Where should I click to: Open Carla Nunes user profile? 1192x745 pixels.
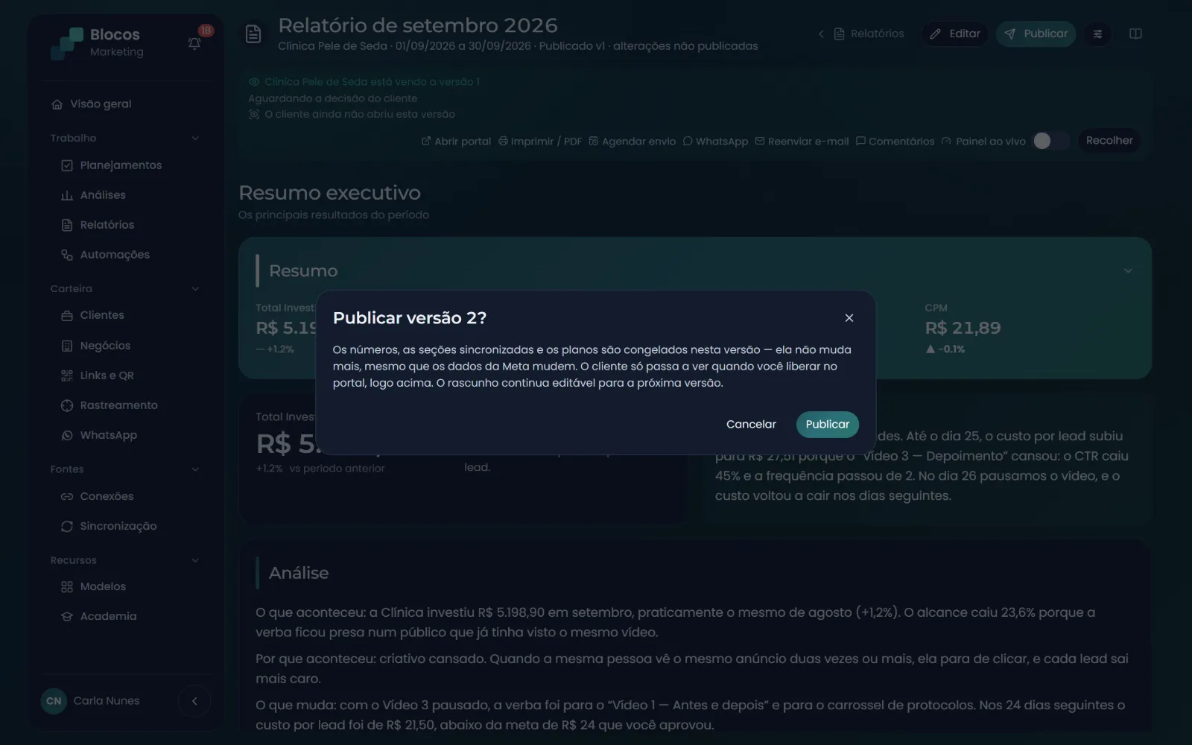click(x=91, y=701)
